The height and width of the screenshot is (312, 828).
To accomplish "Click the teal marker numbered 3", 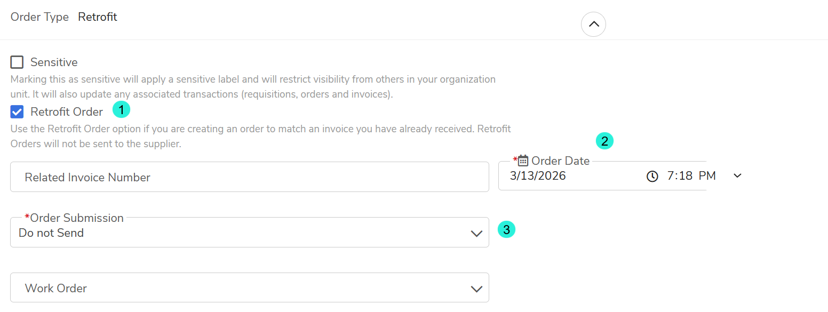I will pyautogui.click(x=506, y=230).
